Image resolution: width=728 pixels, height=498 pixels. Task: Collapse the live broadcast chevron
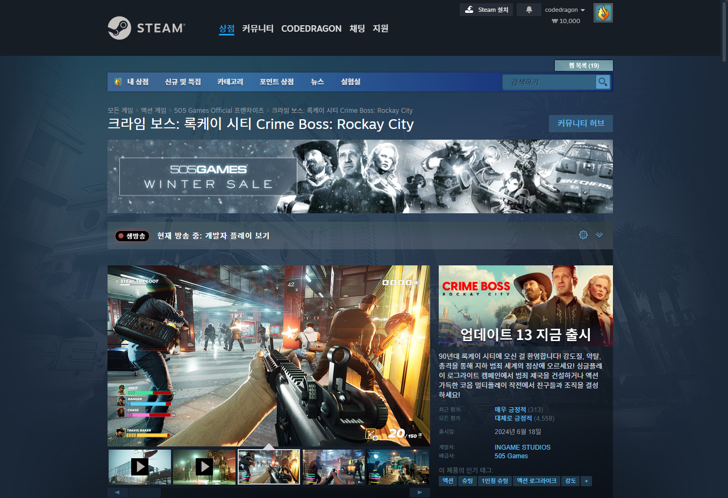pos(599,235)
